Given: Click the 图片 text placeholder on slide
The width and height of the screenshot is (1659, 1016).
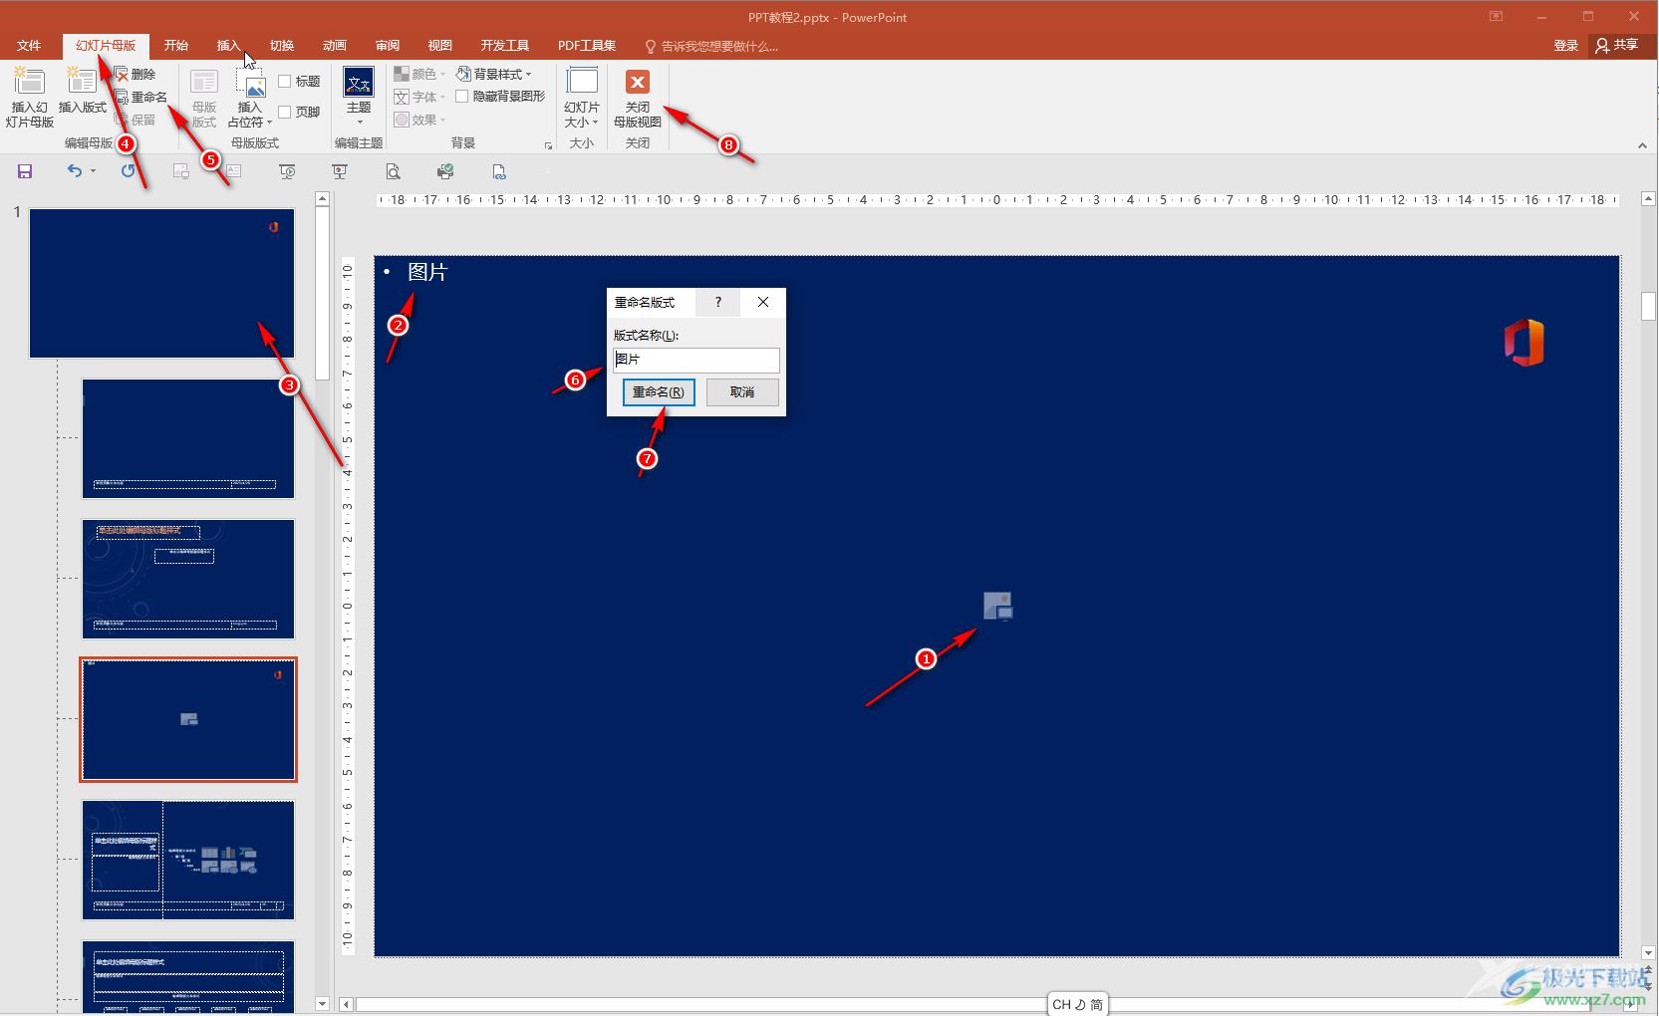Looking at the screenshot, I should point(427,272).
